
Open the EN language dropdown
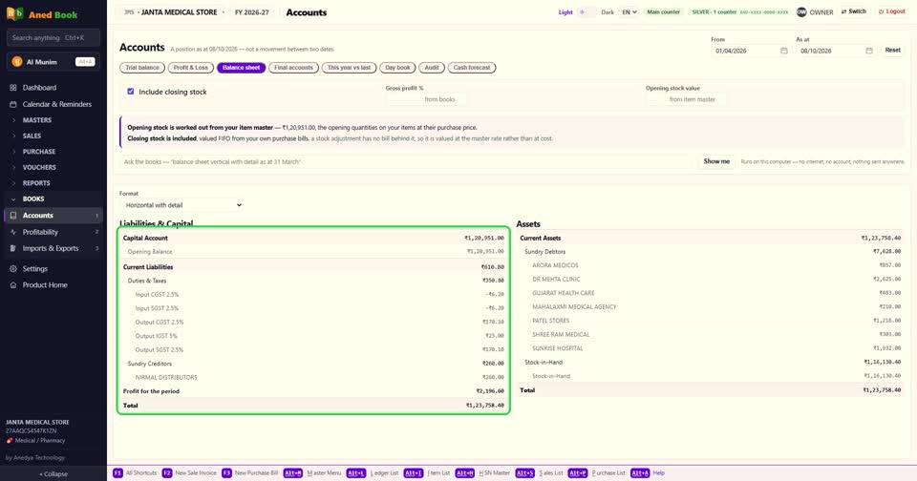(629, 12)
